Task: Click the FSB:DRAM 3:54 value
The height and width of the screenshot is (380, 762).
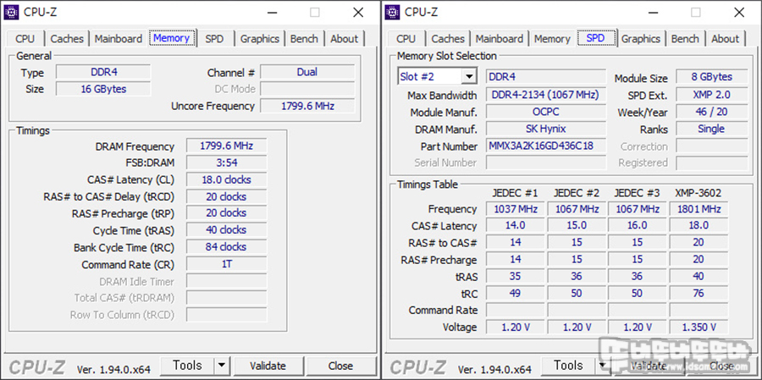Action: click(x=226, y=162)
